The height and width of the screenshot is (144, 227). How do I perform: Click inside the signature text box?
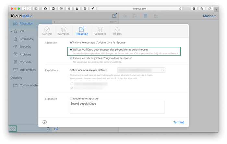[117, 107]
